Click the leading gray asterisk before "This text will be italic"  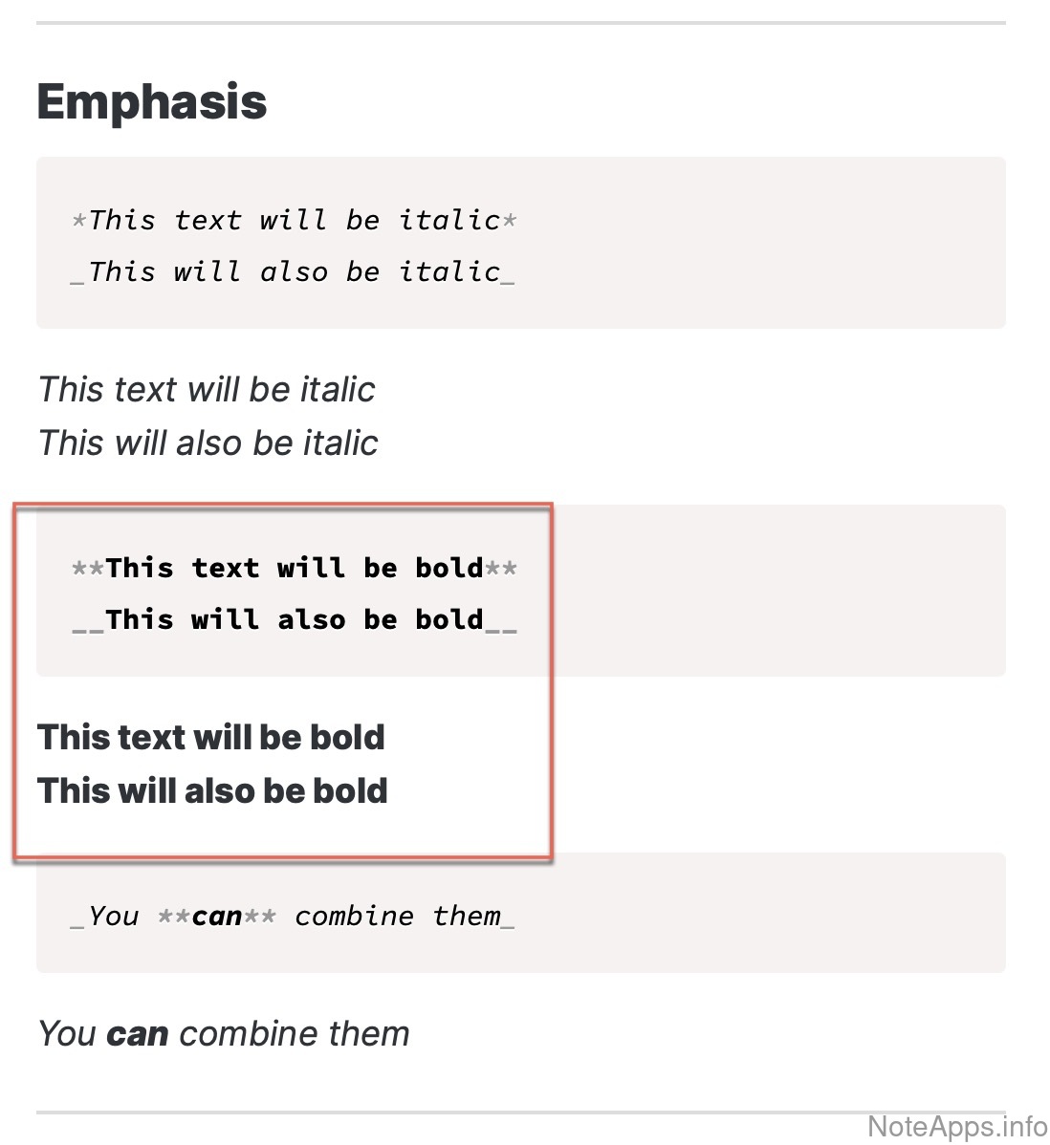click(79, 222)
